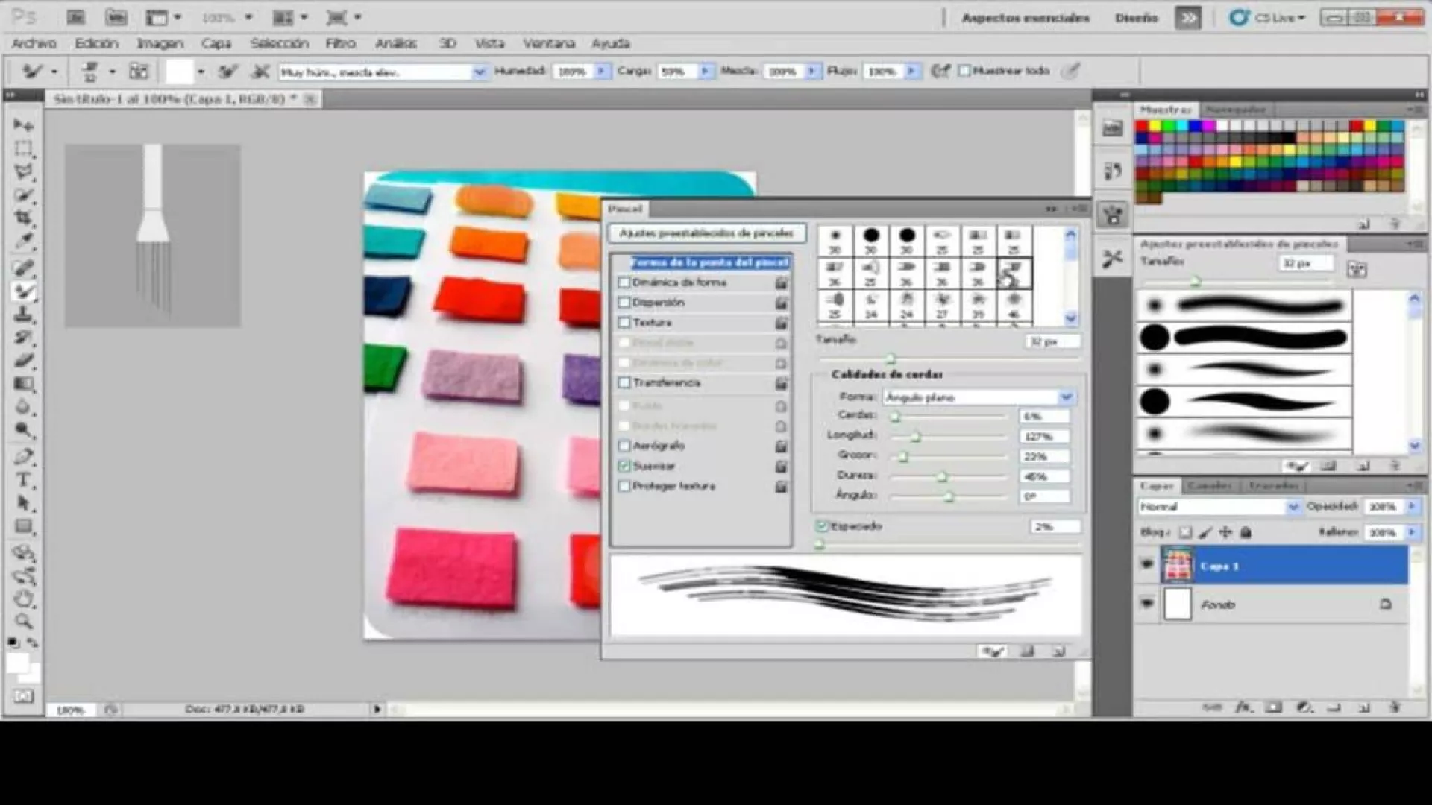Enable the Textura checkbox
Image resolution: width=1432 pixels, height=805 pixels.
coord(624,323)
